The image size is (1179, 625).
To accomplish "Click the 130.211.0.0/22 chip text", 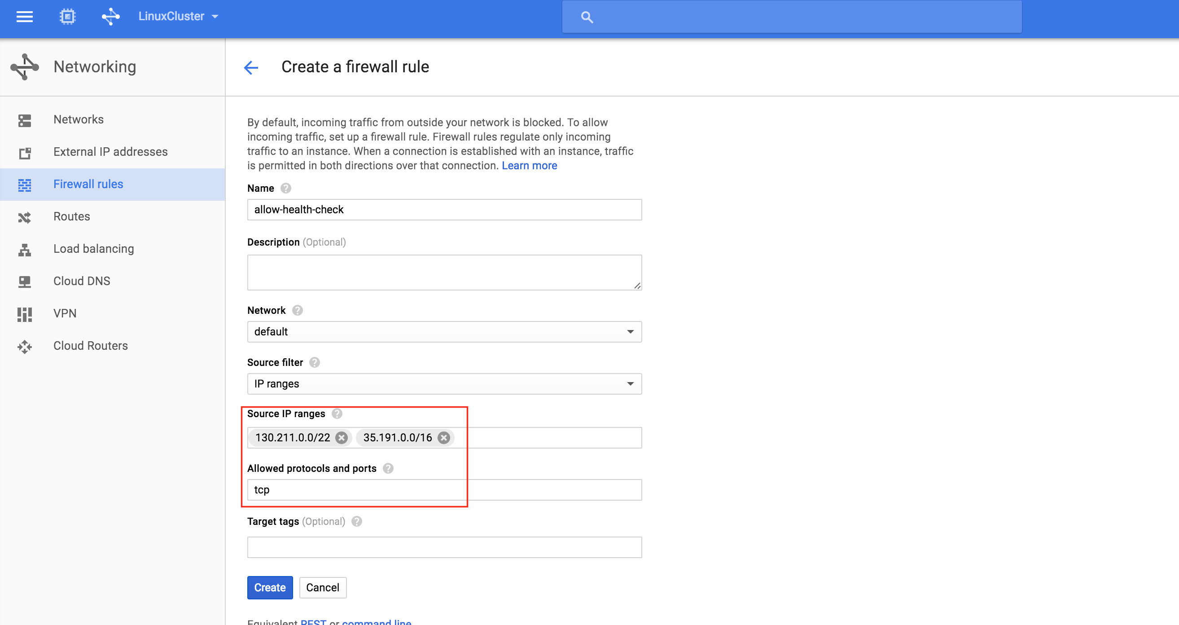I will coord(293,438).
